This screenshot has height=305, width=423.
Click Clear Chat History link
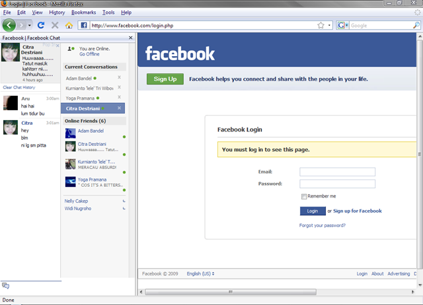pos(19,87)
